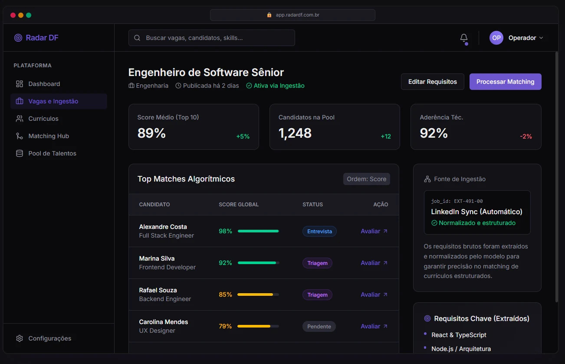Screen dimensions: 565x364
Task: Open the Ordem: Score sort control
Action: (x=367, y=179)
